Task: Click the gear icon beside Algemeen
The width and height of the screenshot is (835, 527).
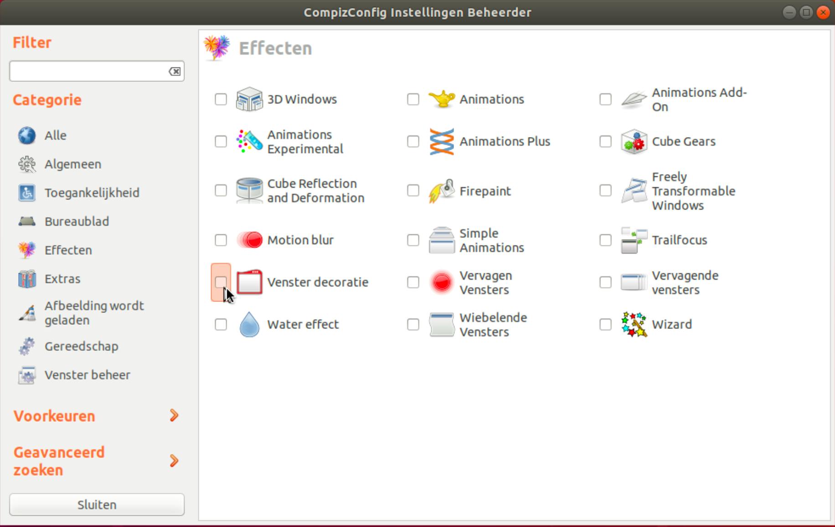Action: click(27, 164)
